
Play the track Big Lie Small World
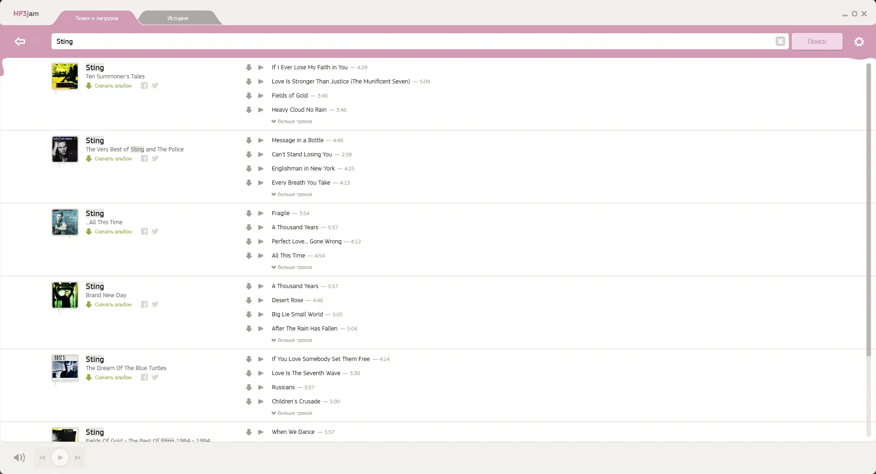click(261, 314)
